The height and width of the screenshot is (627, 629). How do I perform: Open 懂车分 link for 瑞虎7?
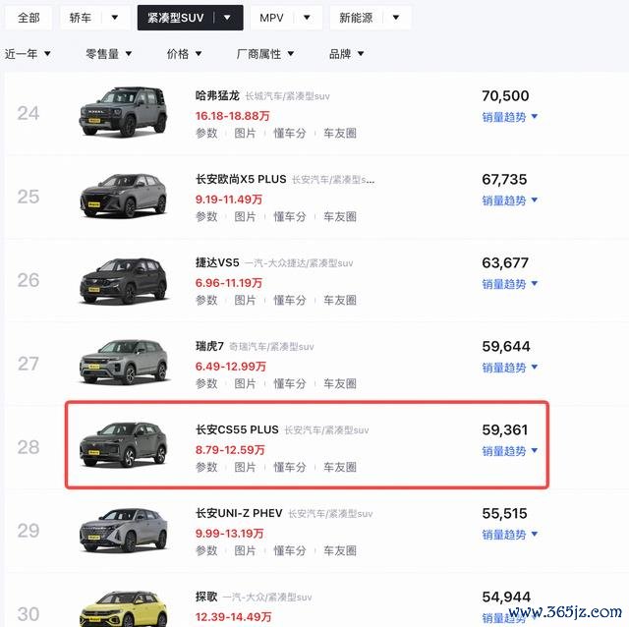pos(289,383)
